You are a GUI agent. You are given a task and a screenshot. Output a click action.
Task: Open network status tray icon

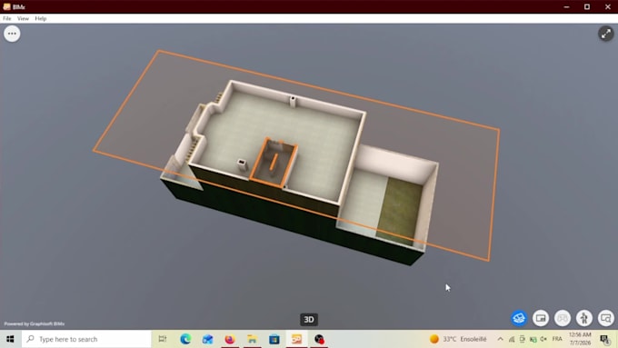click(512, 339)
